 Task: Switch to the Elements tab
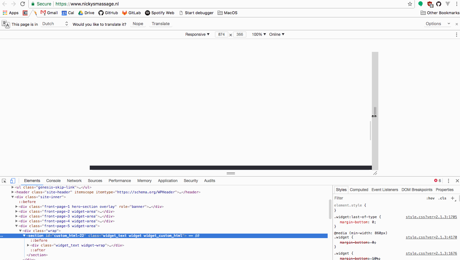(x=32, y=181)
